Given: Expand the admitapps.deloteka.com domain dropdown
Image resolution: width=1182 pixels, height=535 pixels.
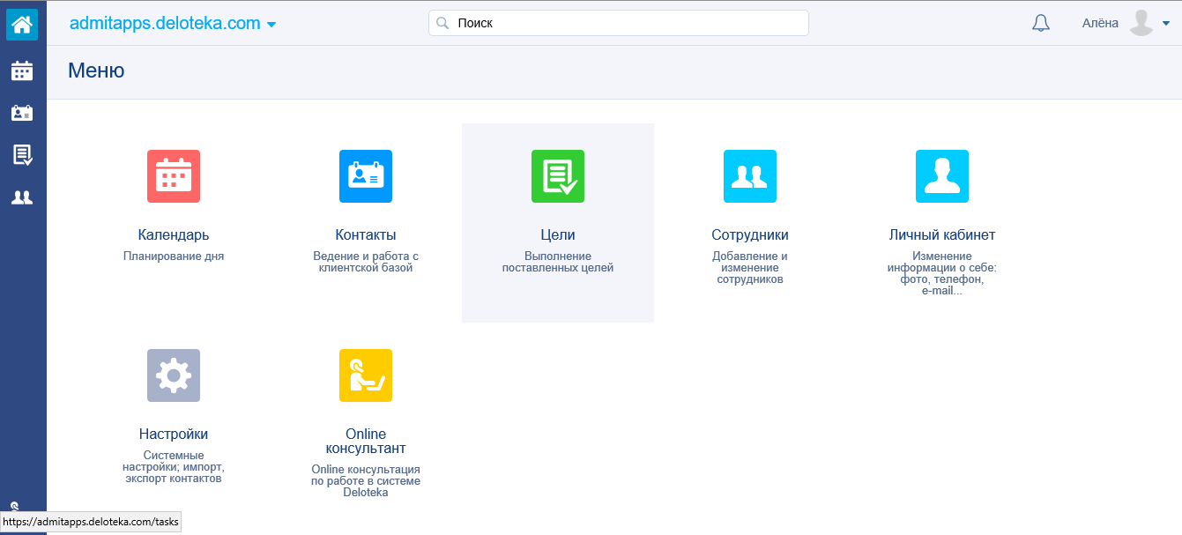Looking at the screenshot, I should [x=271, y=25].
